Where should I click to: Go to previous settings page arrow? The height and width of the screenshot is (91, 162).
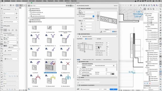pyautogui.click(x=78, y=36)
